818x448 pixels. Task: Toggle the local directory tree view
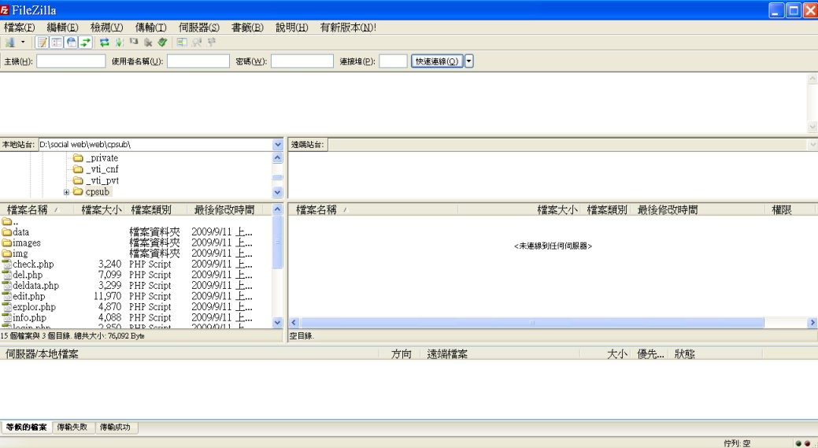[57, 43]
